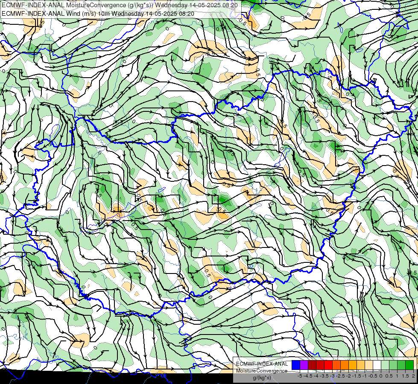This screenshot has width=418, height=384.
Task: Click the positive 1 tick label on colorbar
Action: 397,376
